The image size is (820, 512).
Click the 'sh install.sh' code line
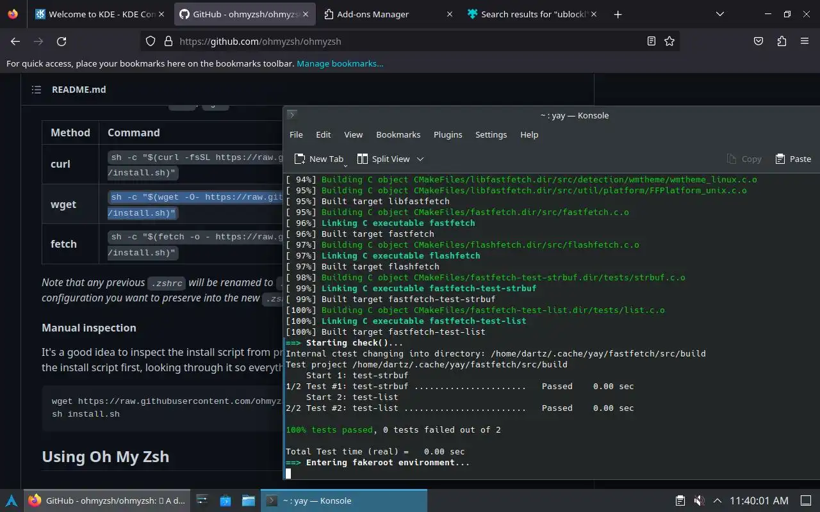(86, 414)
